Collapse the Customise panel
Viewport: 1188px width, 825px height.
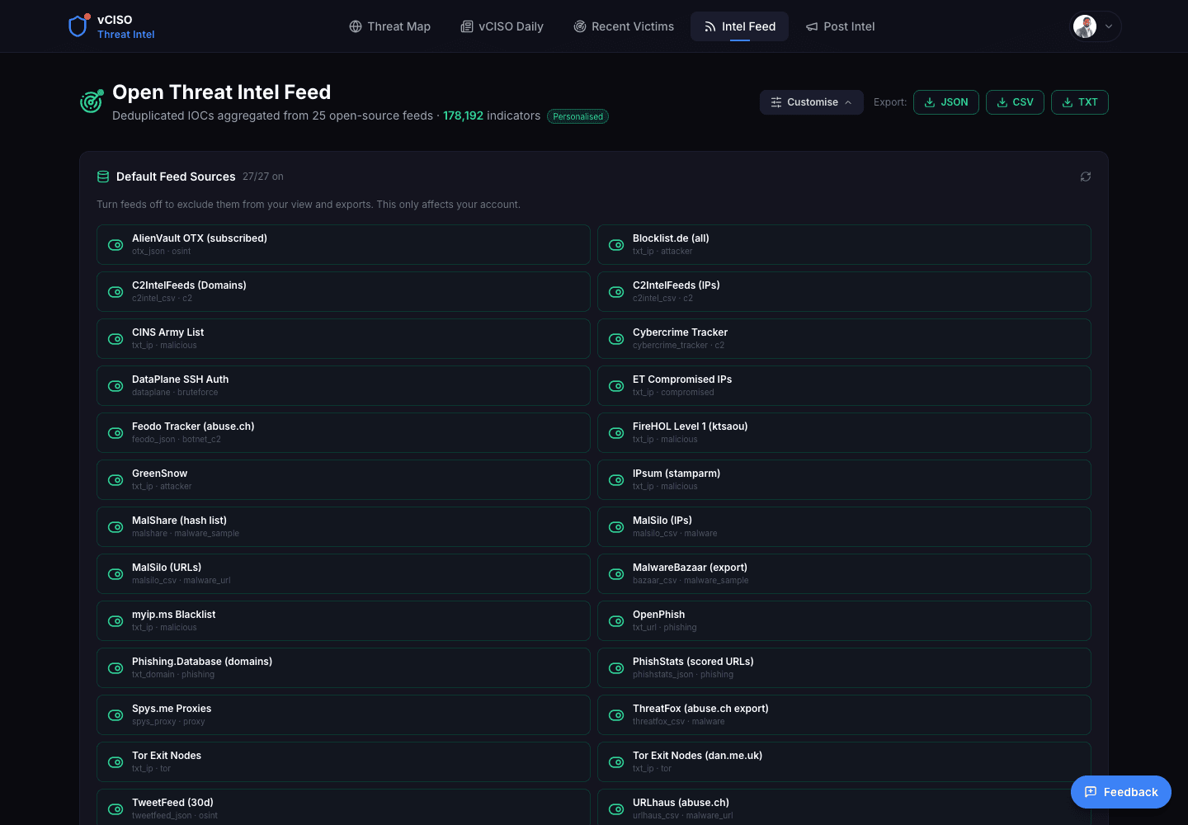811,102
